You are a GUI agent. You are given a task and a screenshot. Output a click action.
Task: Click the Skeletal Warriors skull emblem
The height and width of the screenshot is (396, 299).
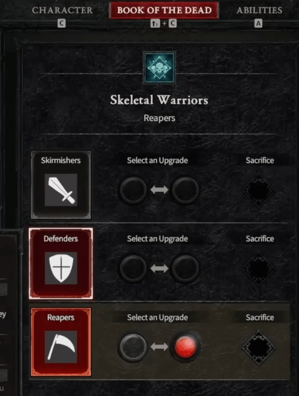(160, 68)
